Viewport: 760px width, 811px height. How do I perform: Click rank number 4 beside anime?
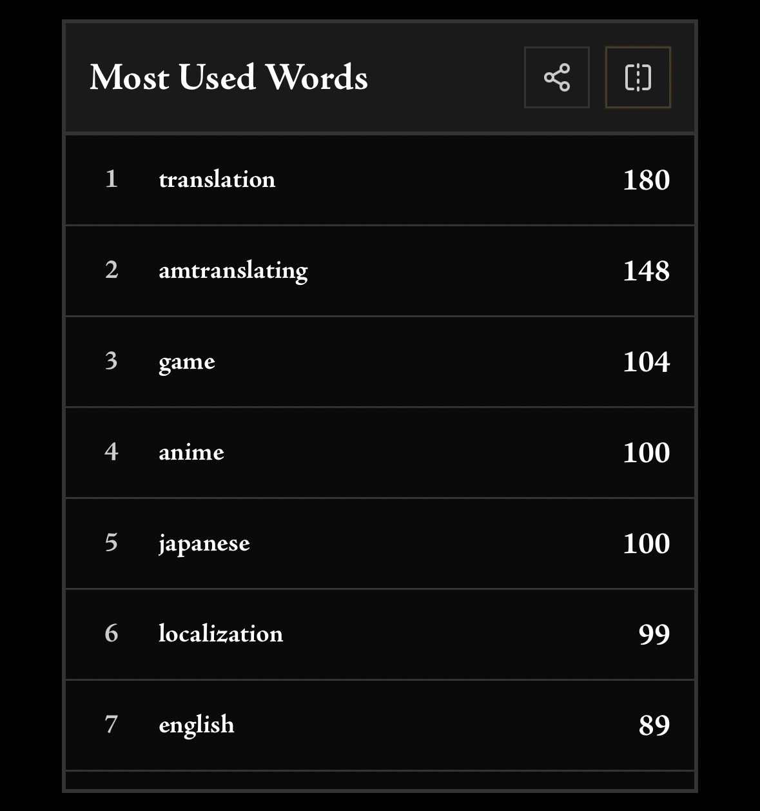coord(112,452)
